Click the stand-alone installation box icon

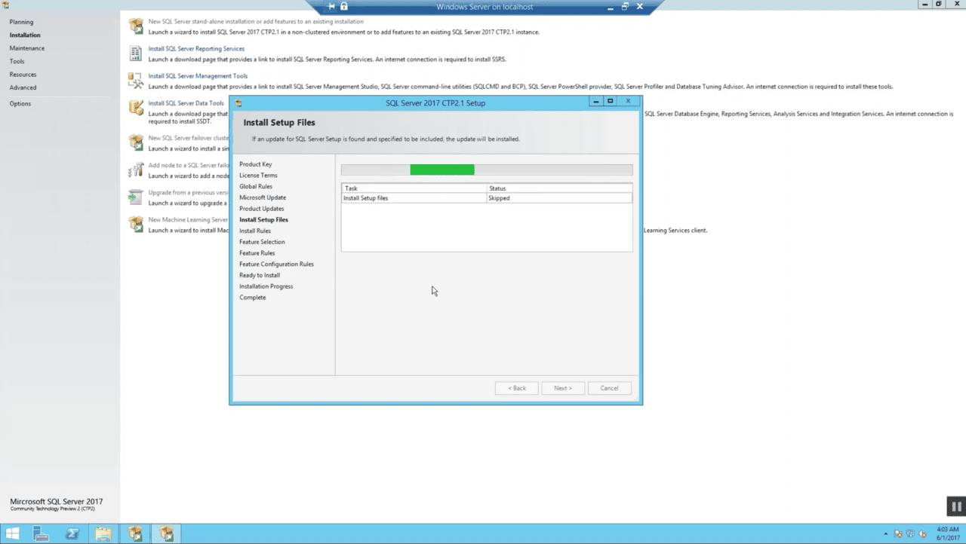[136, 26]
